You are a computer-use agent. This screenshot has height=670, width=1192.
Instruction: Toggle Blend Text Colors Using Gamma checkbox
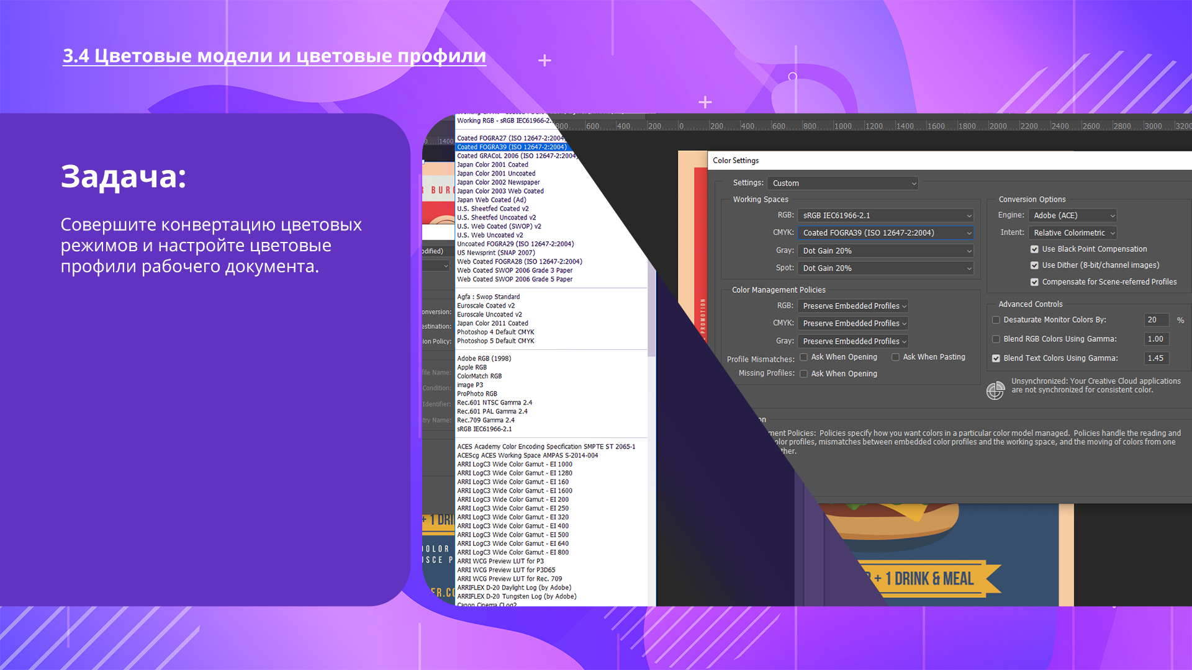pyautogui.click(x=996, y=359)
